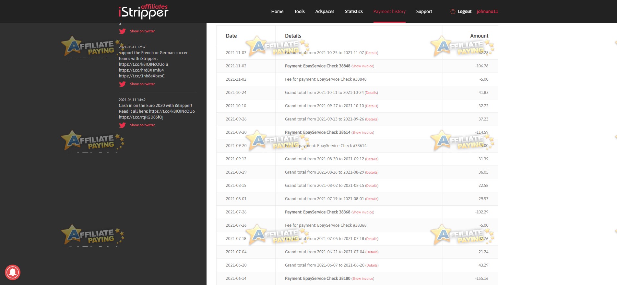Click the amount -102.29
Screen dimensions: 617x285
tap(482, 212)
